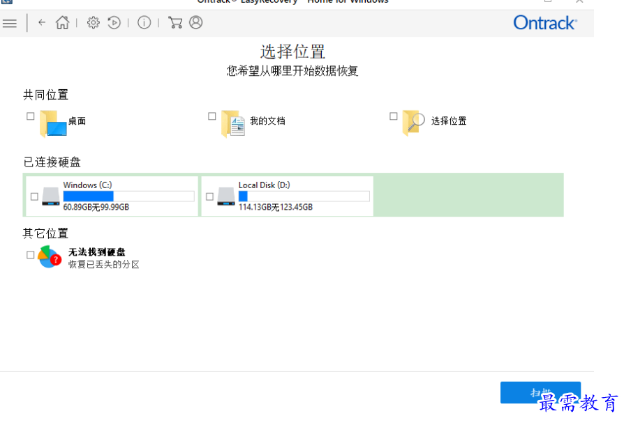Open the shopping cart icon

click(175, 22)
